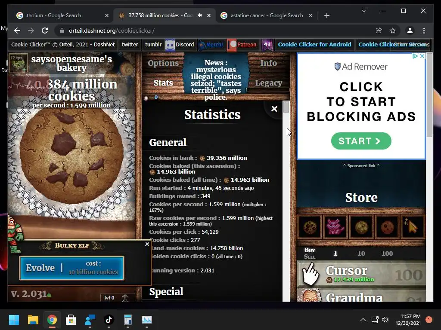Open the Merch! link
Image resolution: width=441 pixels, height=330 pixels.
click(x=214, y=44)
